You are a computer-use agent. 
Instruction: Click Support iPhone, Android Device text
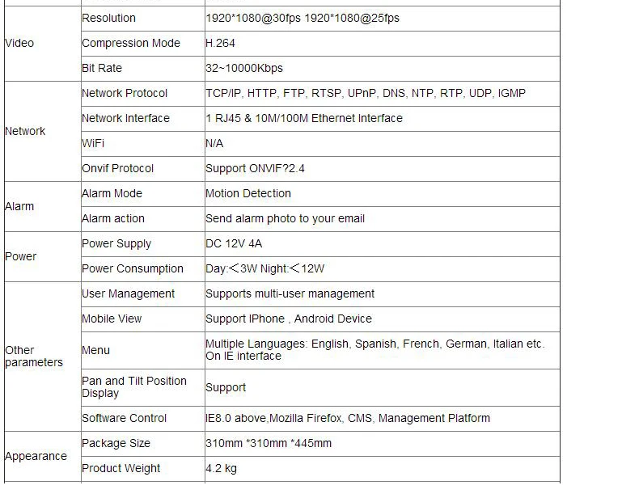(289, 319)
